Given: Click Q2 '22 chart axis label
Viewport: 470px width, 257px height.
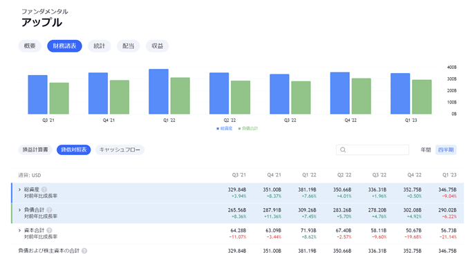Looking at the screenshot, I should pos(229,120).
